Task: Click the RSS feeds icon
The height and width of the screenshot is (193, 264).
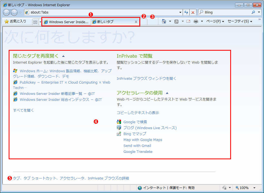Action: click(176, 21)
